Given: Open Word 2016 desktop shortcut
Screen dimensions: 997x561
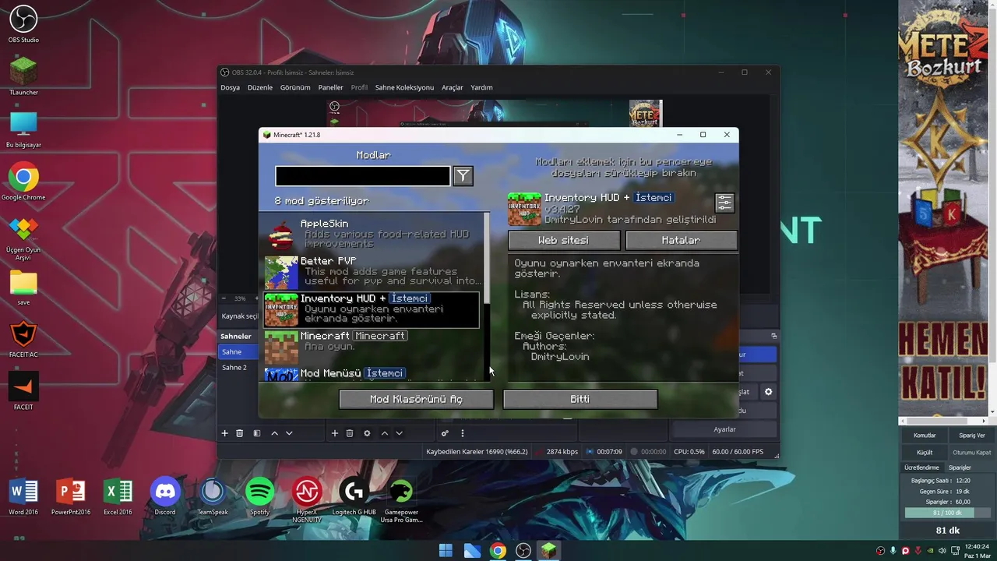Looking at the screenshot, I should (x=23, y=497).
